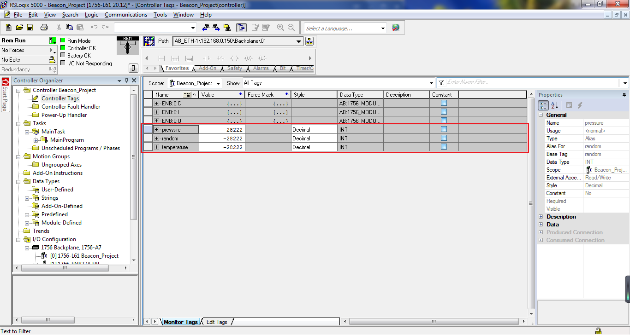Click the Open folder toolbar icon
The image size is (630, 335).
19,28
